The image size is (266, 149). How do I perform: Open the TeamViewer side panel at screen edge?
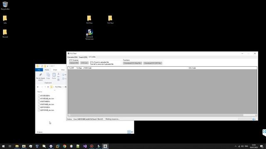click(x=264, y=132)
